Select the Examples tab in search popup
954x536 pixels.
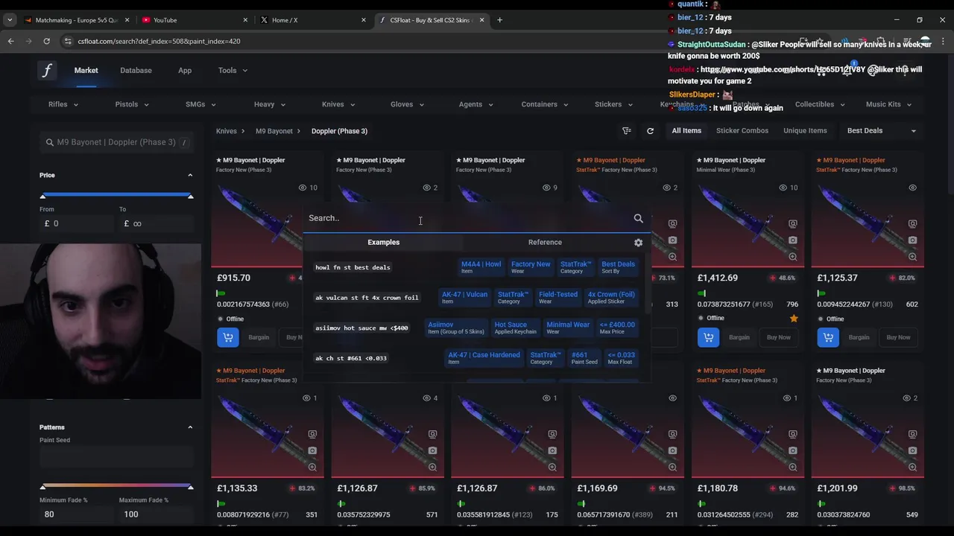[x=383, y=242]
